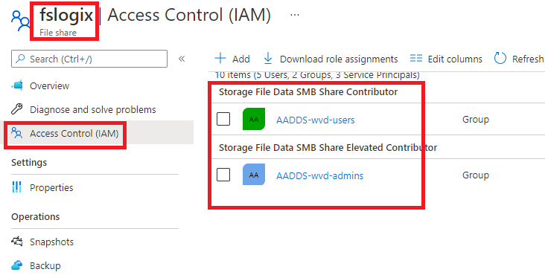Image resolution: width=545 pixels, height=275 pixels.
Task: Click the Edit columns icon
Action: [416, 58]
